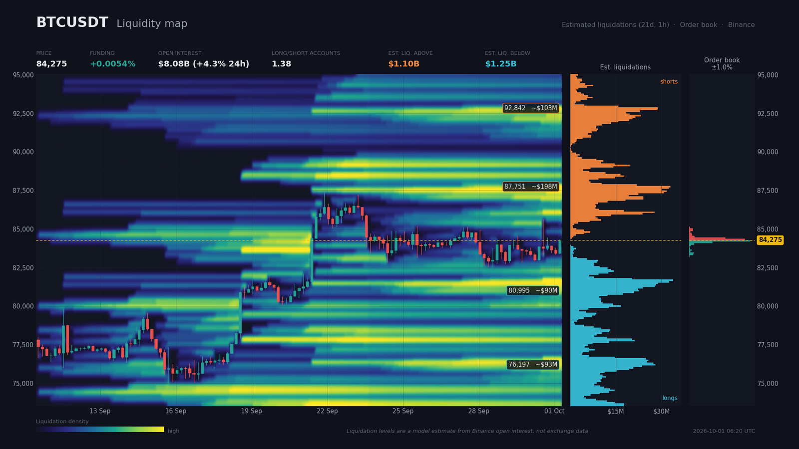Click the left axis 75,000 price label
The width and height of the screenshot is (799, 449).
pos(23,384)
